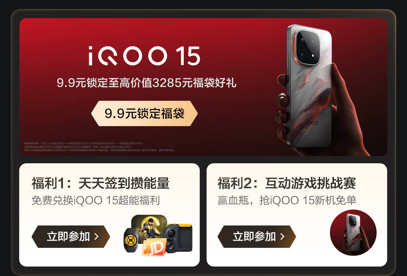Click the 9.9元锁定福袋 gold button

[144, 113]
